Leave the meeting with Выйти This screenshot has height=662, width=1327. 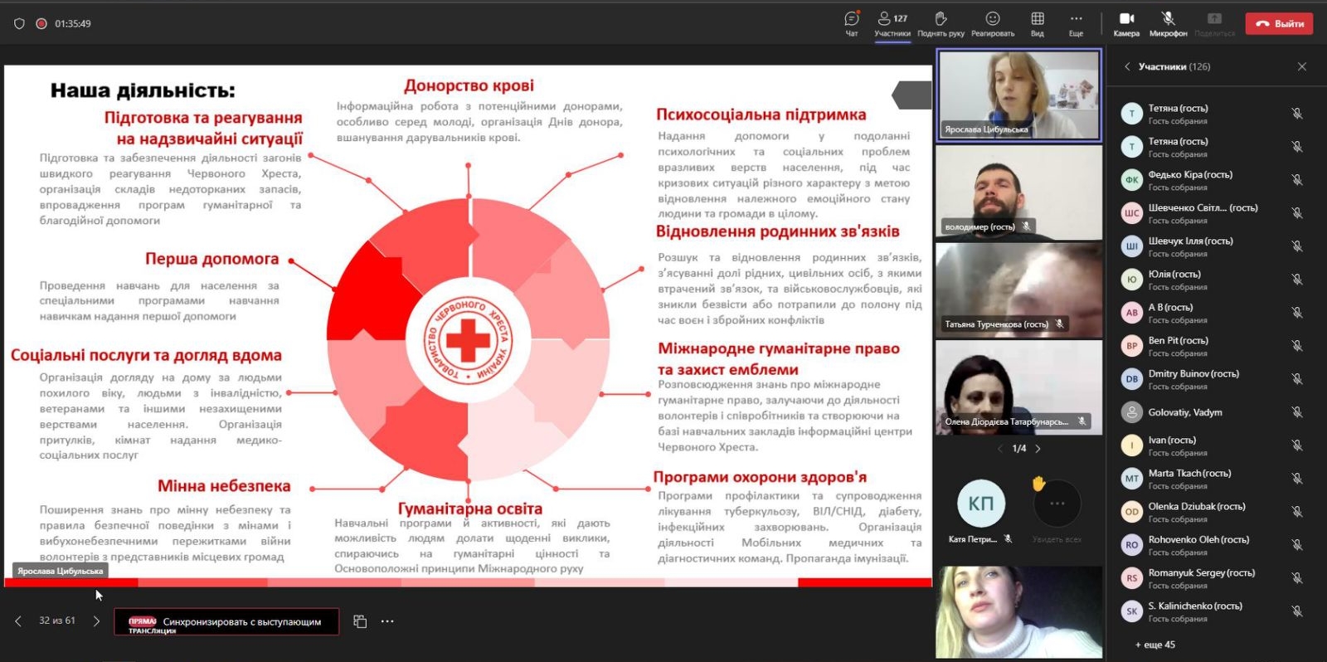click(x=1279, y=23)
